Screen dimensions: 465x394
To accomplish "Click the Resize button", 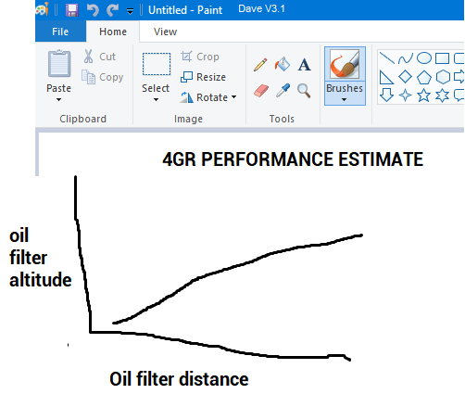I will click(x=203, y=77).
